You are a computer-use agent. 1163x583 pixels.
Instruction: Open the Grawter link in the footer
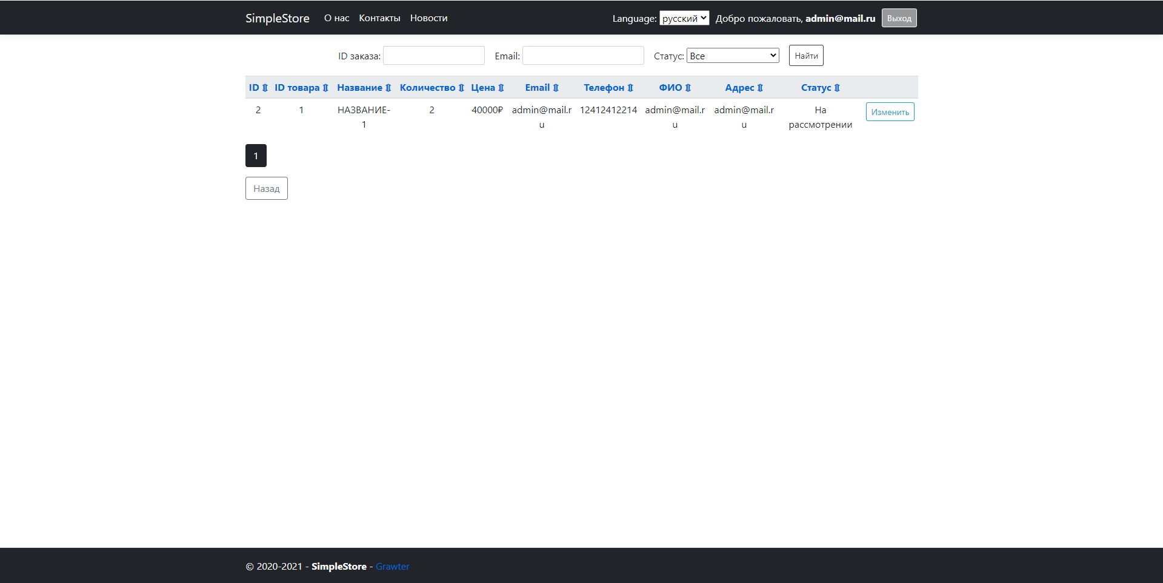click(x=392, y=566)
